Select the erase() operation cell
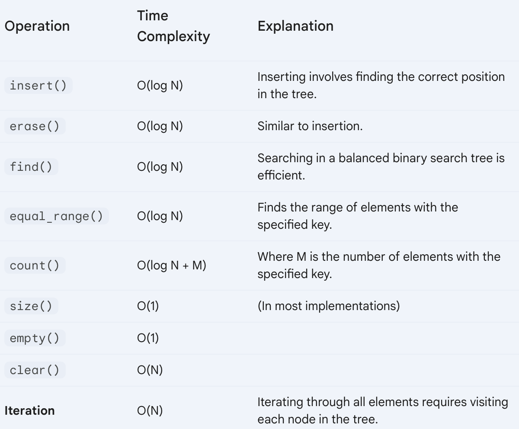519x429 pixels. [x=35, y=126]
